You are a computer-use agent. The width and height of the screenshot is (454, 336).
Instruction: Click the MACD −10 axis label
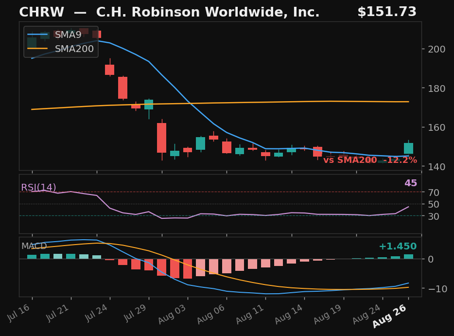coord(437,289)
